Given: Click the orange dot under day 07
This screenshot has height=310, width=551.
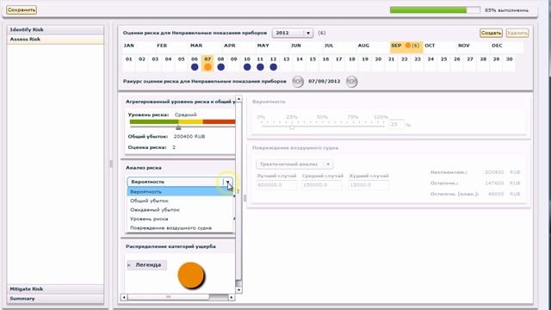Looking at the screenshot, I should [207, 67].
